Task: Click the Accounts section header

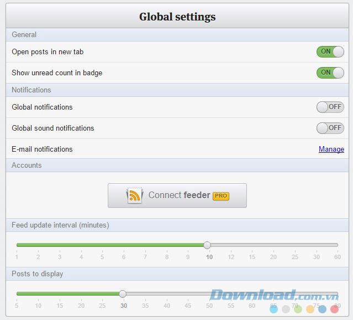Action: point(27,165)
